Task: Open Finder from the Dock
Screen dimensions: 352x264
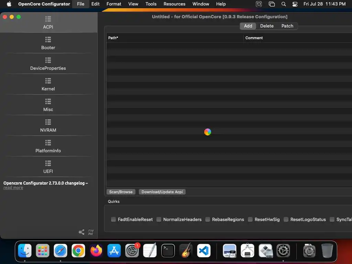Action: [x=25, y=251]
